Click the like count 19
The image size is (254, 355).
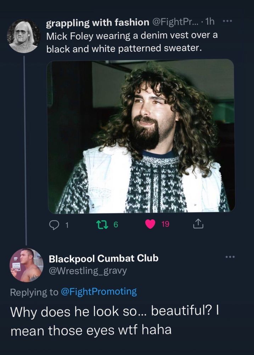tap(165, 224)
